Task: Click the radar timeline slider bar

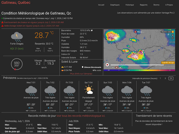Action: point(137,65)
